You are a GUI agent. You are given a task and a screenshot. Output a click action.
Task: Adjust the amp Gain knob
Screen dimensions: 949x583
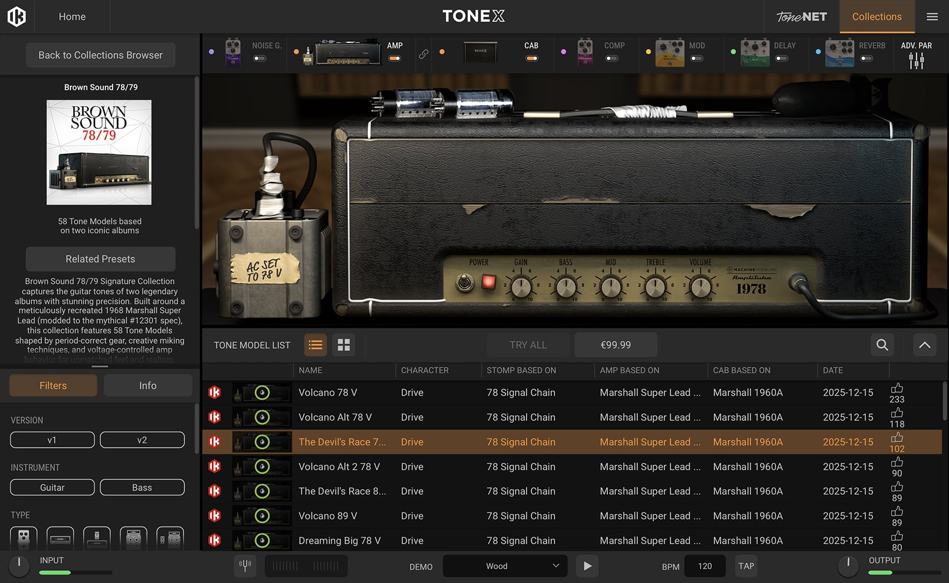(x=521, y=287)
